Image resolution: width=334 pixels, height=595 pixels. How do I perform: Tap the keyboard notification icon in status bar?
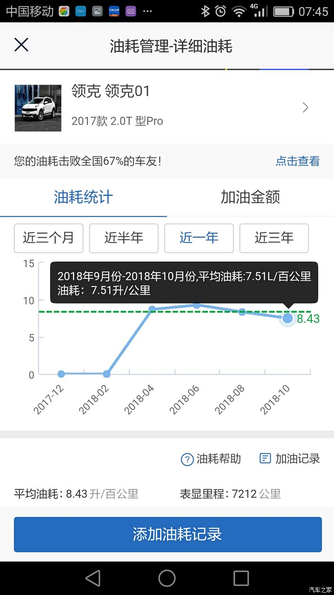coord(131,11)
